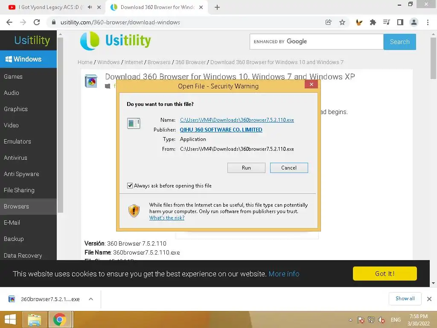Click the address bar URL
The height and width of the screenshot is (328, 437).
(120, 22)
